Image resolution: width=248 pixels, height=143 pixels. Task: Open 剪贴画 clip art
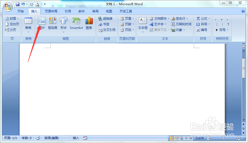(53, 23)
